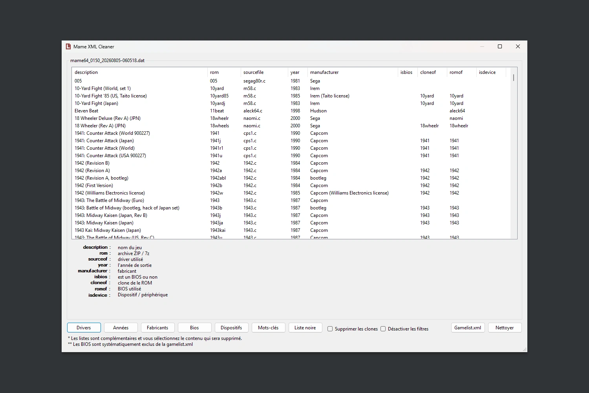589x393 pixels.
Task: Open the Bios filter list
Action: (194, 328)
